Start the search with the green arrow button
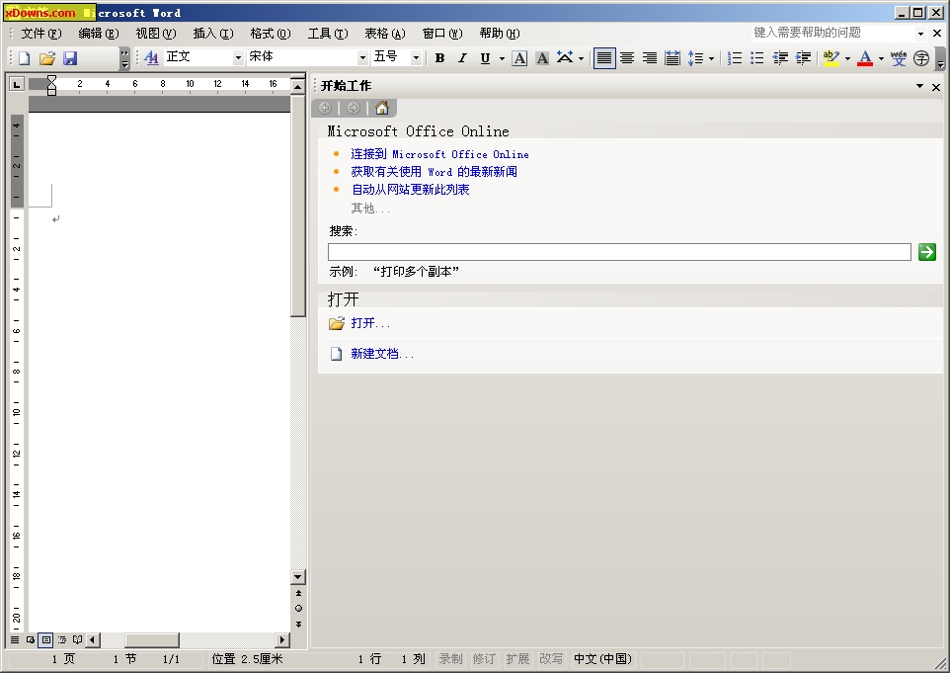 click(927, 252)
